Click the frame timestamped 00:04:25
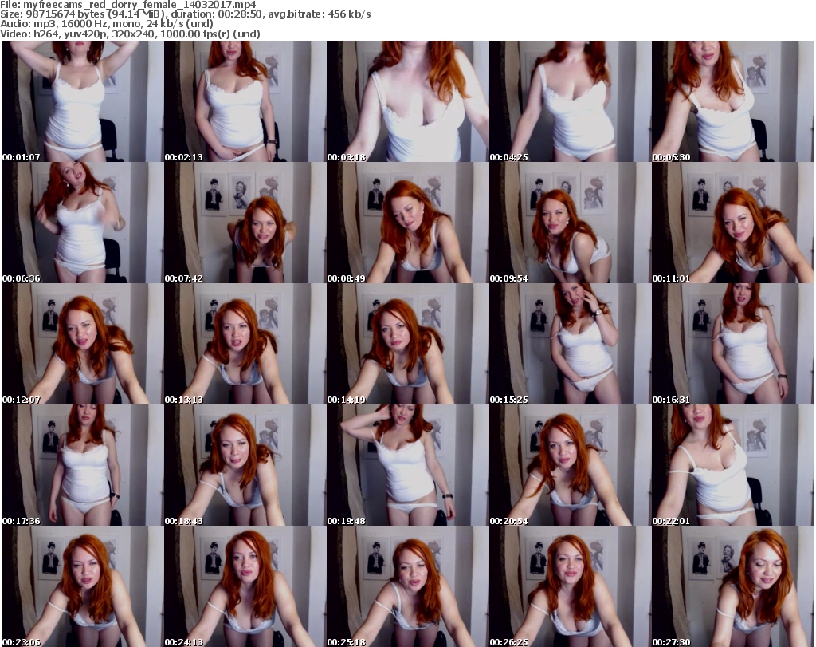 570,101
